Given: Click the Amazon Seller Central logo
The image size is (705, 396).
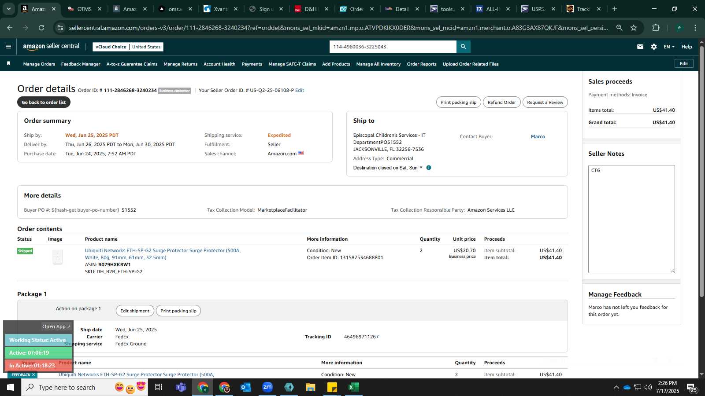Looking at the screenshot, I should [x=51, y=46].
